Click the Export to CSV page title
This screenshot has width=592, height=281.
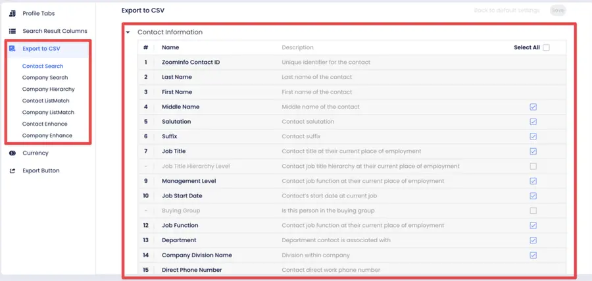[x=143, y=11]
